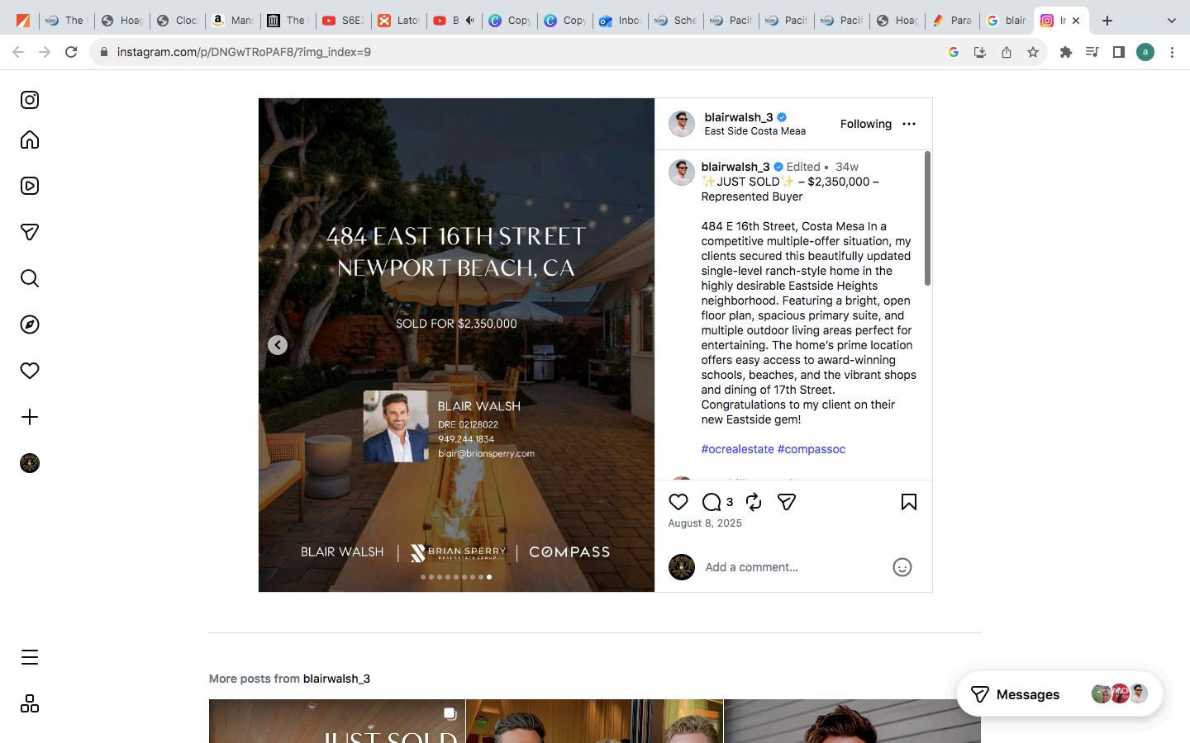Click the August 8, 2025 post date

coord(705,523)
